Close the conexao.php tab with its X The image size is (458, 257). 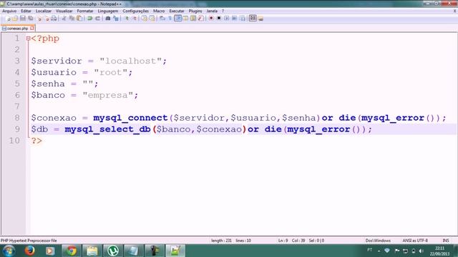coord(32,29)
